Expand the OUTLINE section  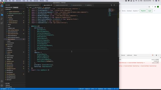pyautogui.click(x=7, y=83)
